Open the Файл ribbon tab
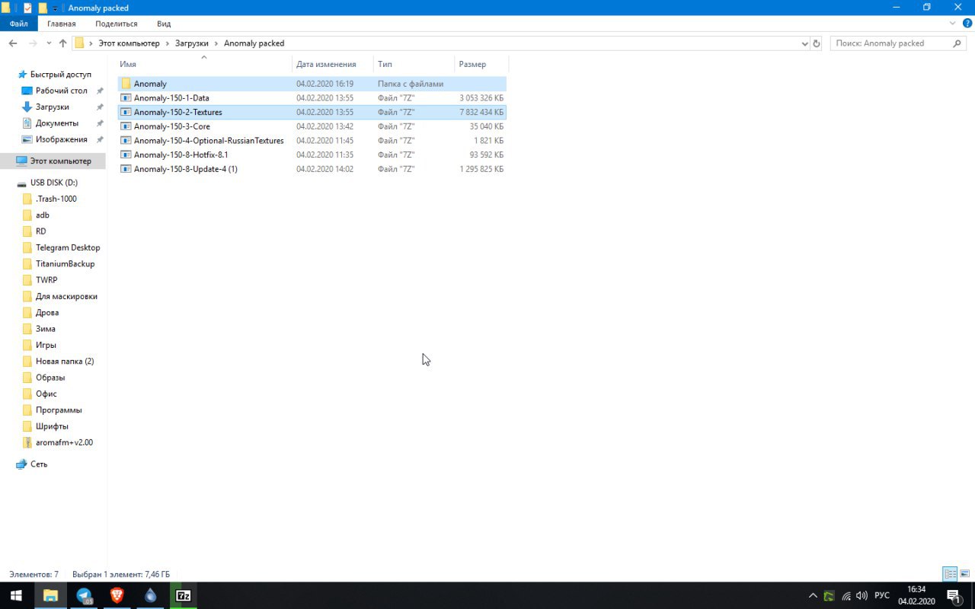Image resolution: width=975 pixels, height=609 pixels. point(18,24)
